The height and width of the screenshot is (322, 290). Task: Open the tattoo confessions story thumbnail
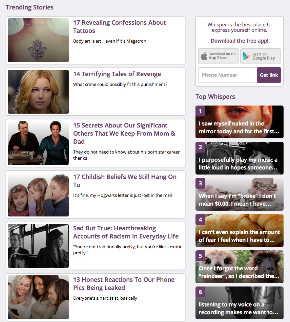38,40
